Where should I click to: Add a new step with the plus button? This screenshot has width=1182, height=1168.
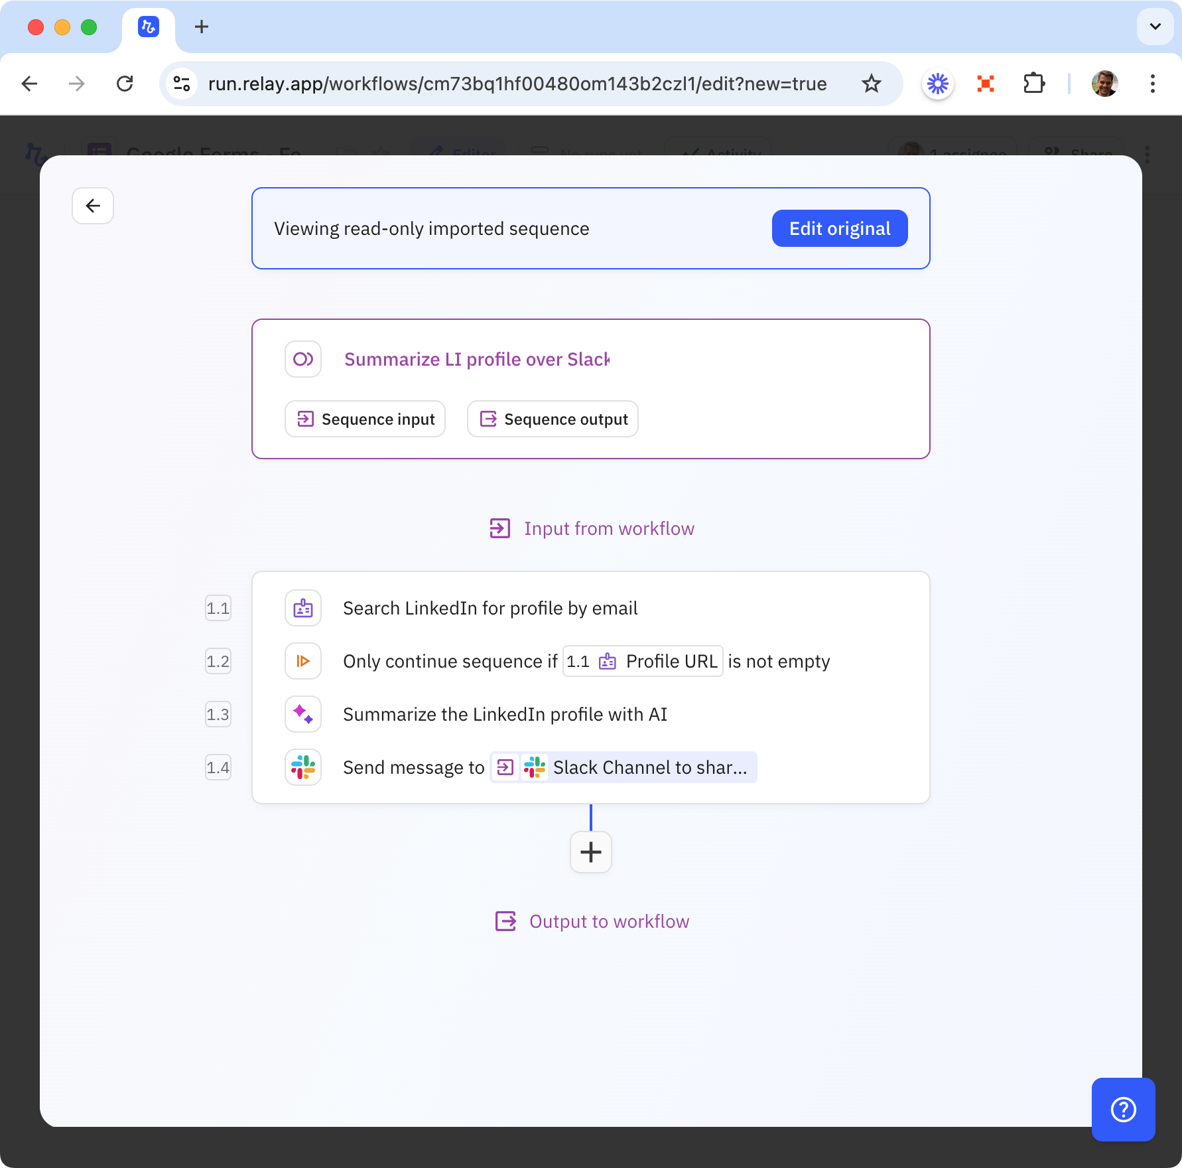590,852
